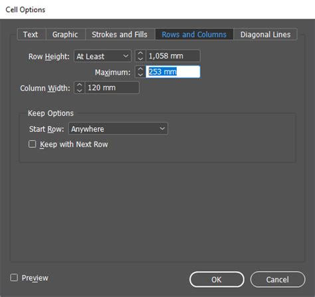The width and height of the screenshot is (315, 297).
Task: Decrease Maximum value with the down arrow
Action: click(x=140, y=75)
